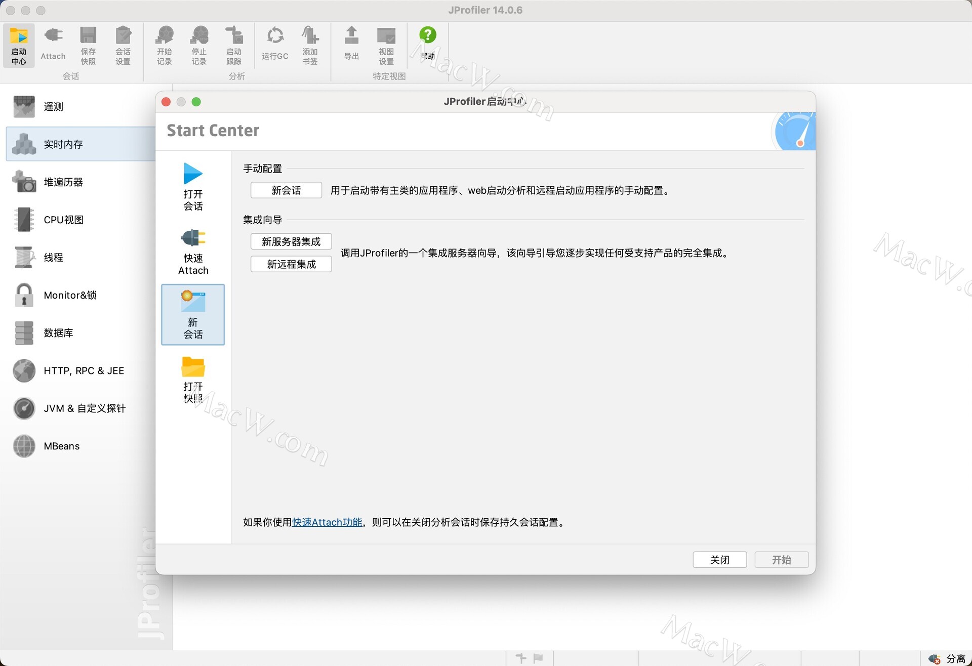972x666 pixels.
Task: Zoom Start Center dialog with green button
Action: [196, 102]
